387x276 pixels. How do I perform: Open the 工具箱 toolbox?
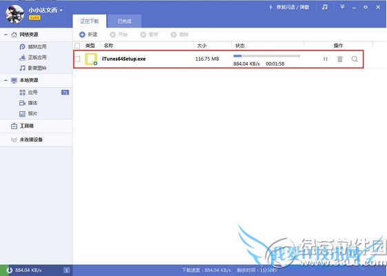(22, 126)
